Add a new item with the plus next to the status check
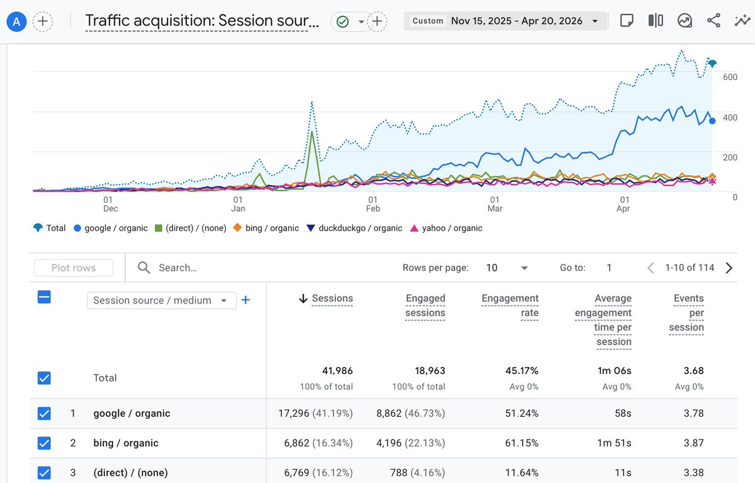Viewport: 755px width, 483px height. pyautogui.click(x=376, y=21)
